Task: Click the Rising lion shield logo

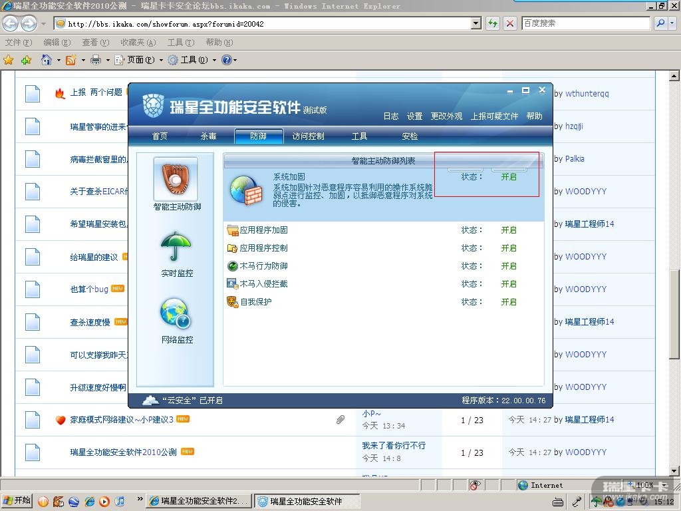Action: pyautogui.click(x=154, y=106)
